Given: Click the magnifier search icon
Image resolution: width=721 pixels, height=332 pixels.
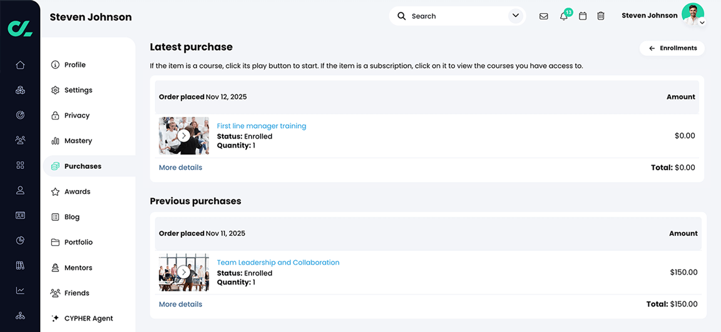Looking at the screenshot, I should [x=401, y=16].
